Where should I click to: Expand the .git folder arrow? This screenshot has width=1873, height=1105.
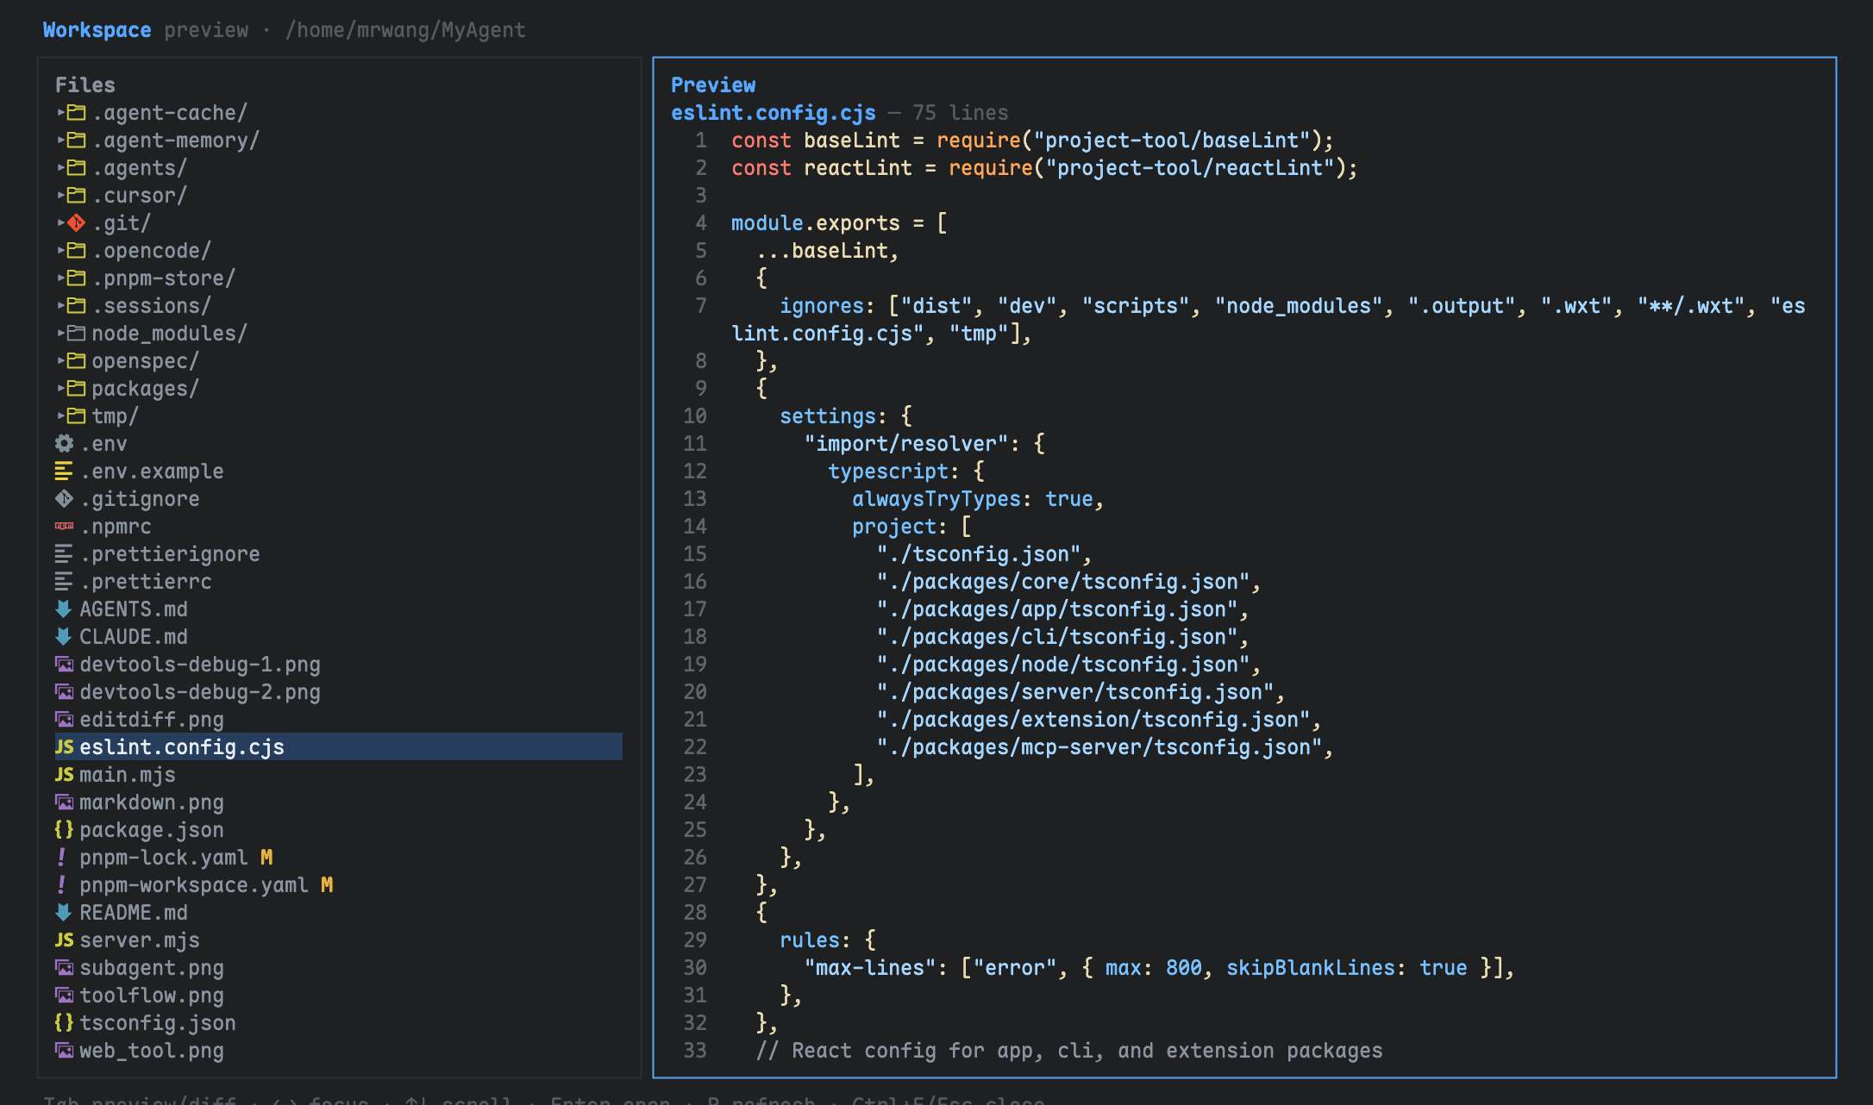point(61,222)
